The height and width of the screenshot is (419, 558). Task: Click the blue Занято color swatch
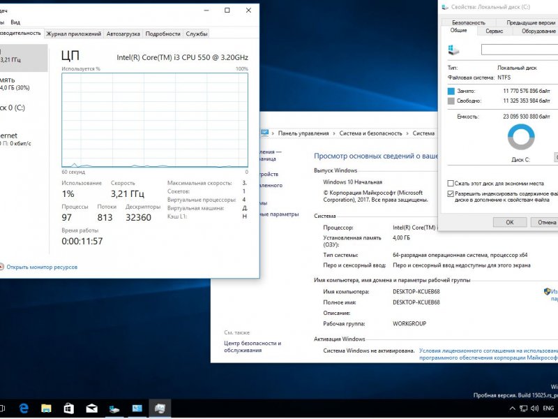pos(451,91)
